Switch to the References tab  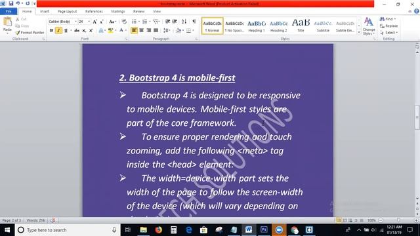[94, 11]
